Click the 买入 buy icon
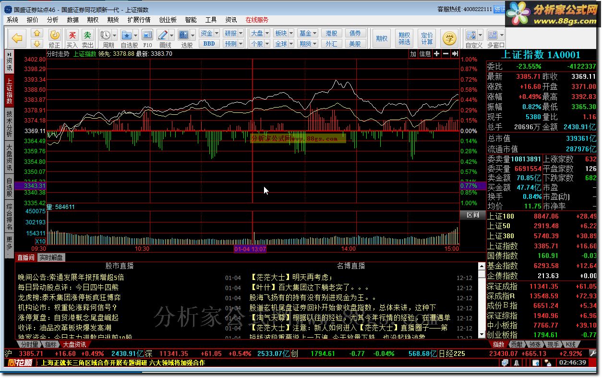 coord(72,35)
